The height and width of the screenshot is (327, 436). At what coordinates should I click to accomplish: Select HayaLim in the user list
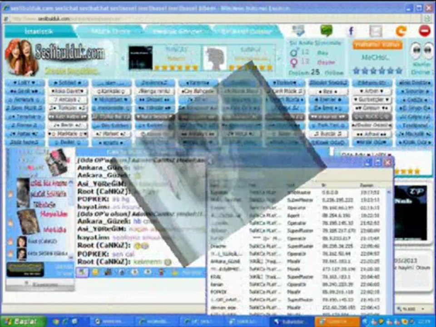pos(54,214)
